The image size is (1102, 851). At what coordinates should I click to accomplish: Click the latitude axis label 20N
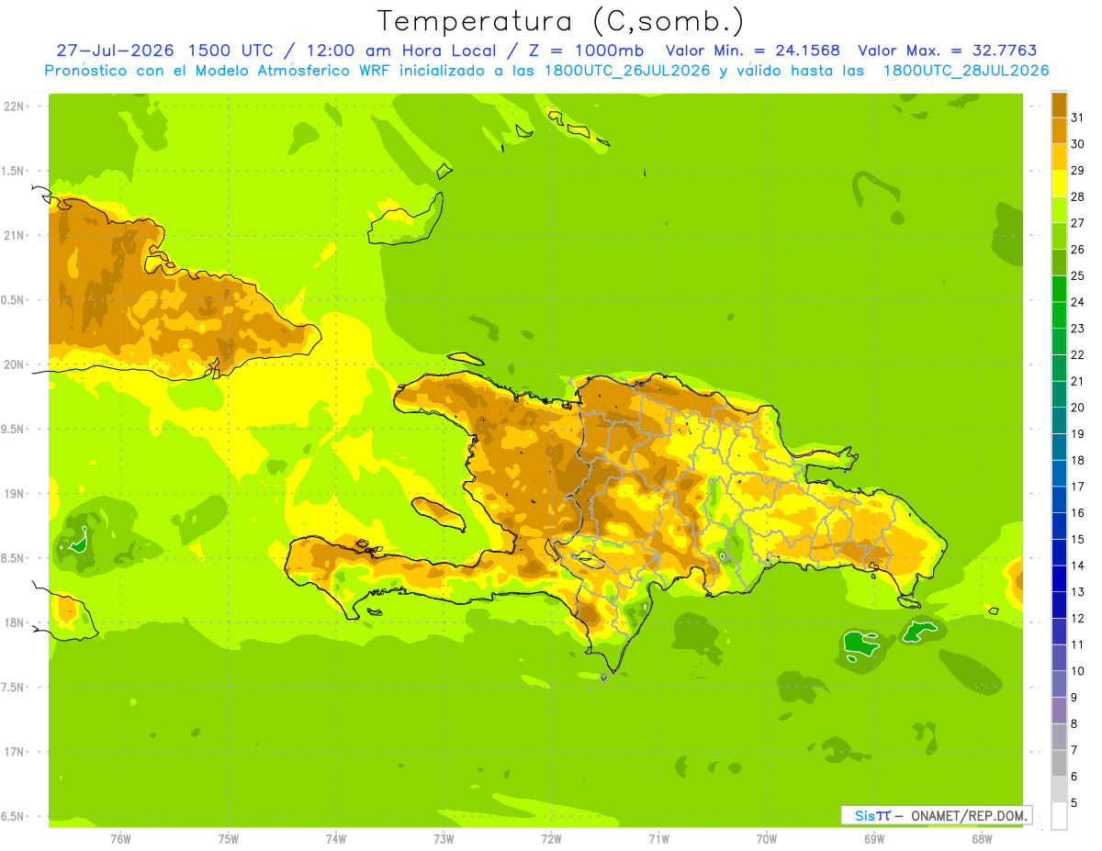14,365
